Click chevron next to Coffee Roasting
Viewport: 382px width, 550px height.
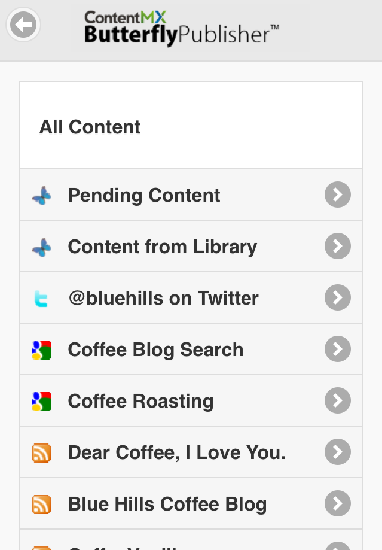338,401
